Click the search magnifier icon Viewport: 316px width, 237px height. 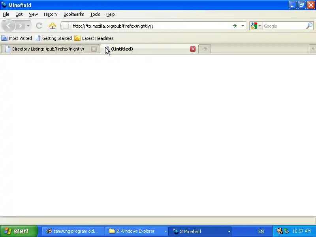[309, 26]
